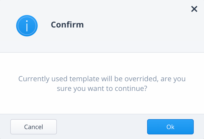Click the template override warning message
Screen dimensions: 204x139
pos(102,84)
